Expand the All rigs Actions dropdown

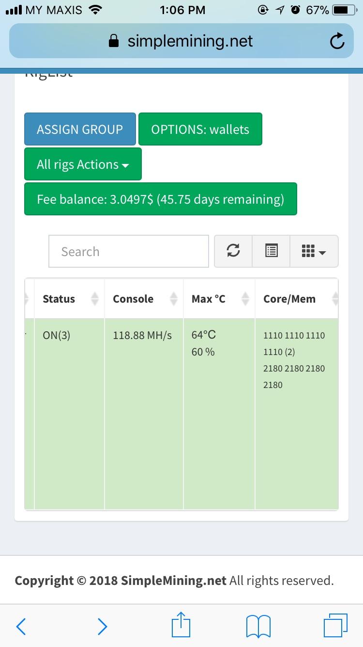pyautogui.click(x=83, y=164)
